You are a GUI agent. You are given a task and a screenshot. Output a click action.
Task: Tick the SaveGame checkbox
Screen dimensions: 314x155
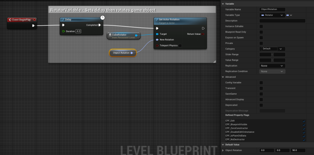pos(261,94)
